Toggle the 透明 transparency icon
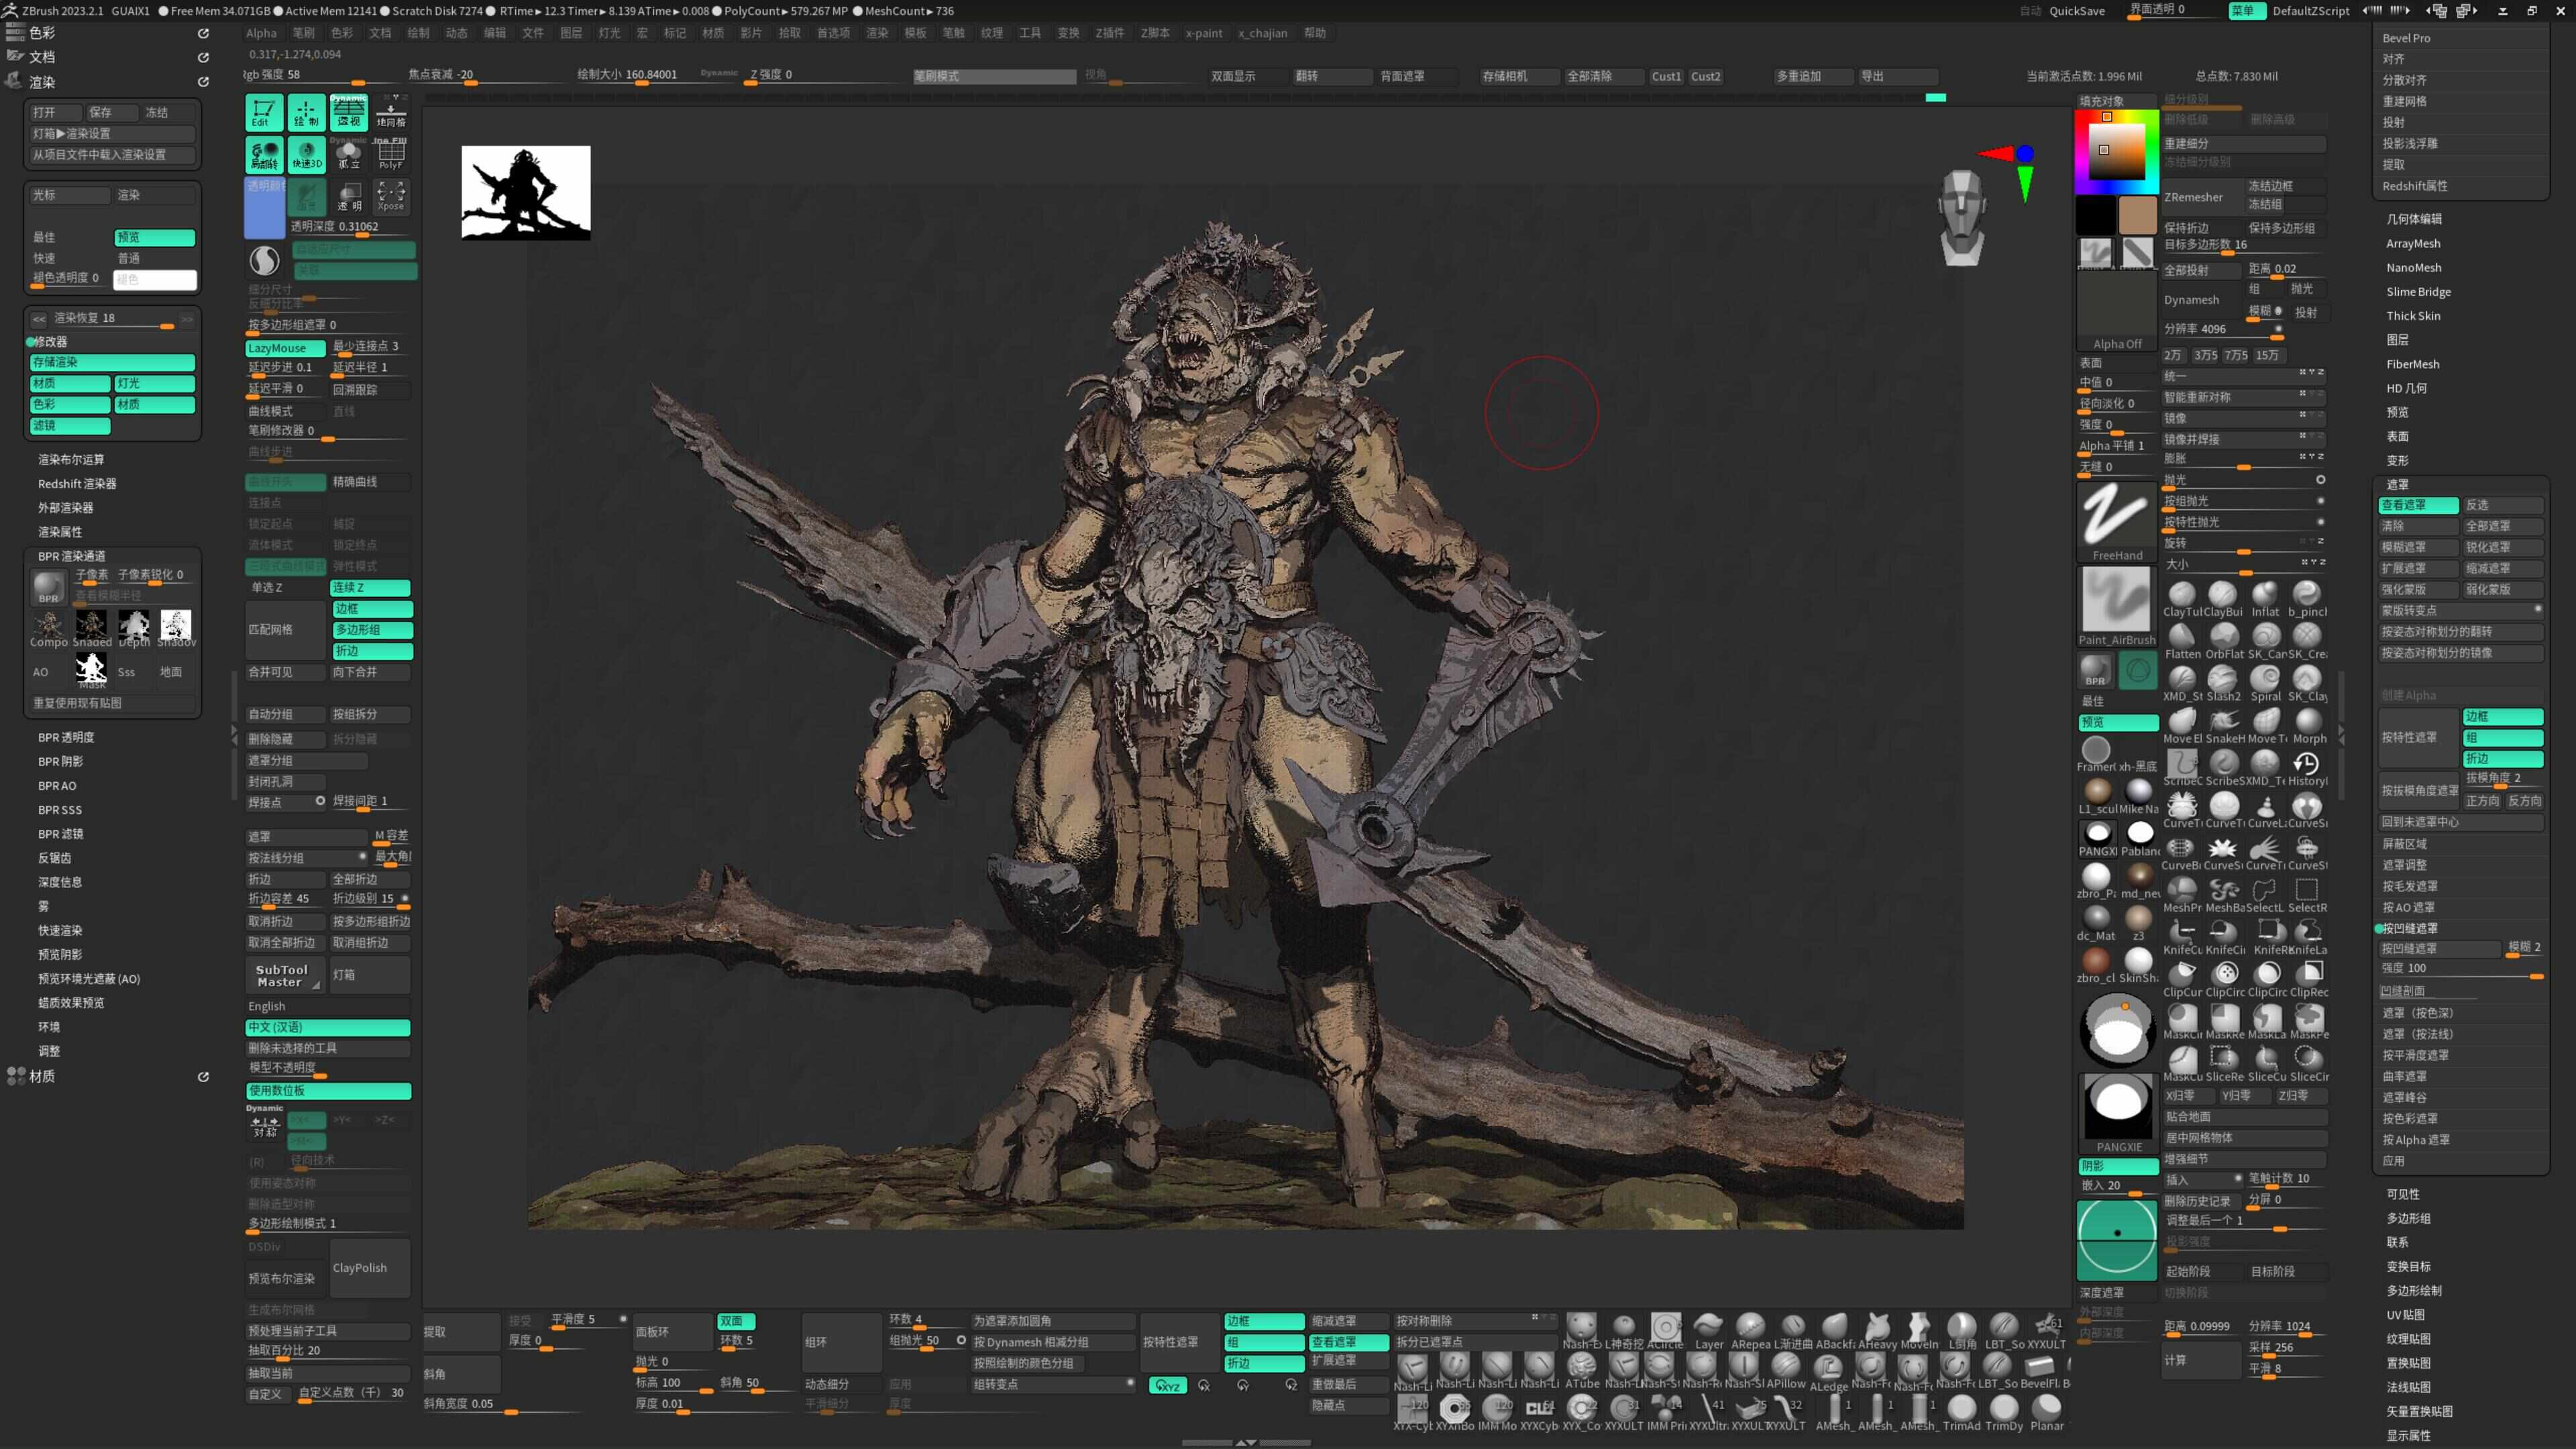 tap(349, 196)
